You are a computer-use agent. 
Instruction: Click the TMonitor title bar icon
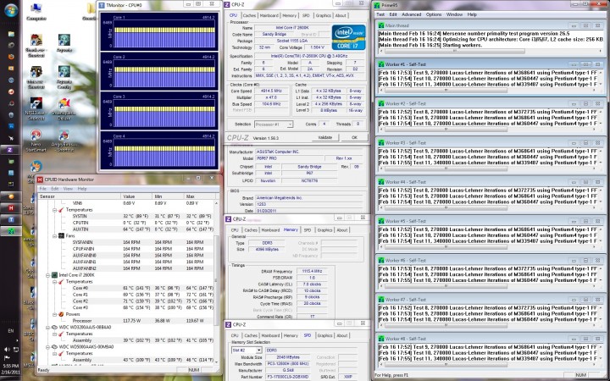[102, 5]
